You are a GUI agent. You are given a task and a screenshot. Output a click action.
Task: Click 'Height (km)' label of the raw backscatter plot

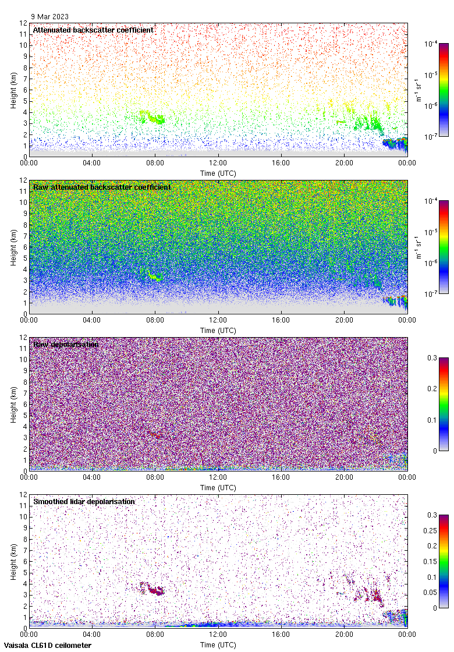[14, 249]
